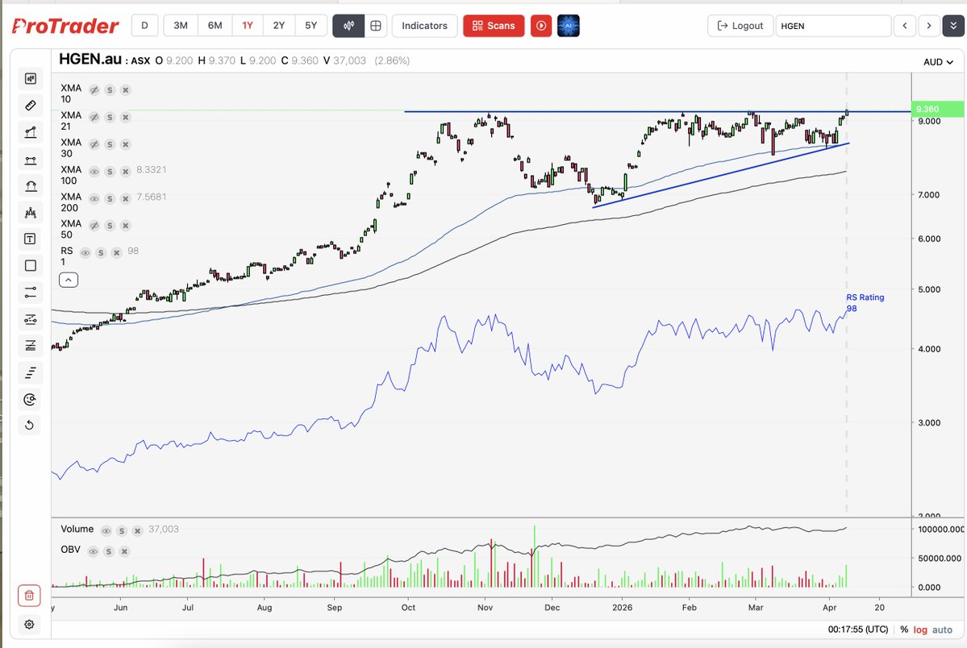Open the Indicators dialog
The image size is (967, 648).
(x=424, y=25)
